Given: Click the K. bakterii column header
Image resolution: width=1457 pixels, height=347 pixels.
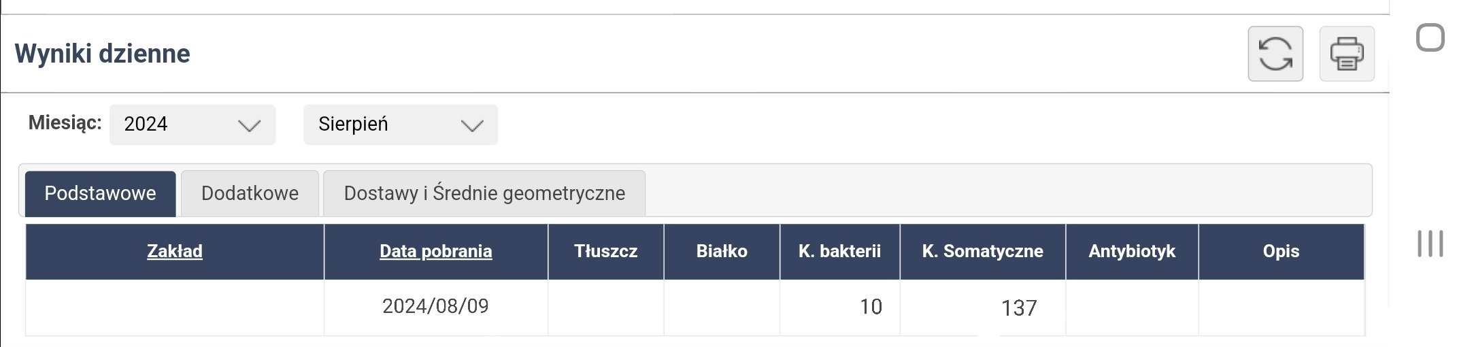Looking at the screenshot, I should click(x=839, y=251).
